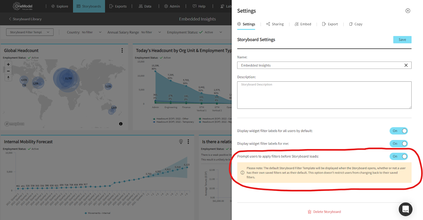The height and width of the screenshot is (220, 423).
Task: Toggle display widget filter labels for me
Action: pos(398,144)
